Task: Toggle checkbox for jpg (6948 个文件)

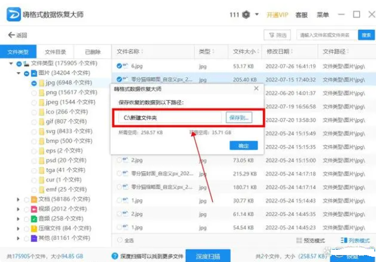Action: pyautogui.click(x=34, y=83)
